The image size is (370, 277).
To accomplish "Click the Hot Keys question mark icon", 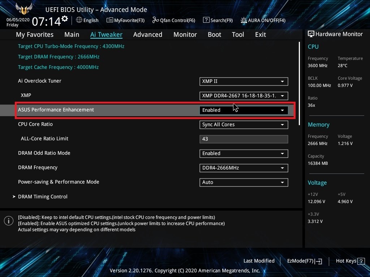I will (x=361, y=261).
